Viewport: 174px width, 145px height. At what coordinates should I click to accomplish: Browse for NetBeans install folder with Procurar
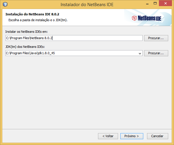(156, 38)
